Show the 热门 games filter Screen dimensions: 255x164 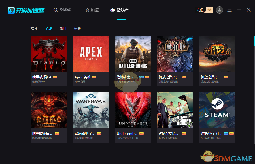[x=63, y=29]
